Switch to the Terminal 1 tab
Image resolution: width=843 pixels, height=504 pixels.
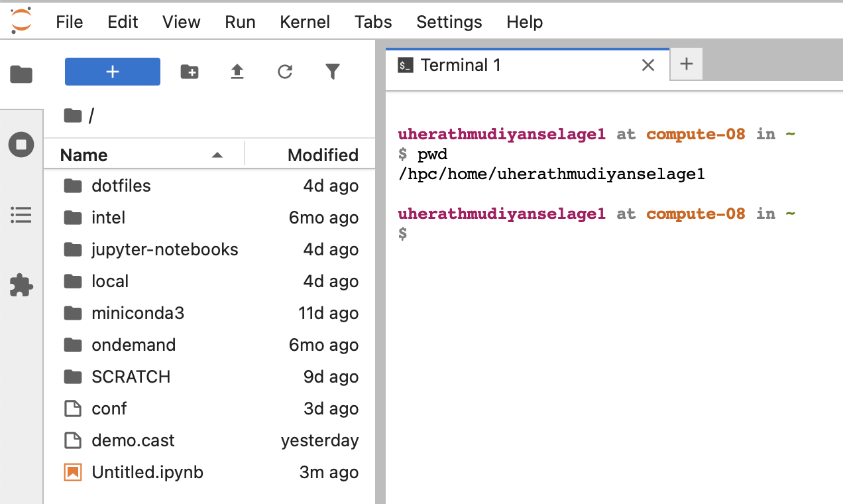tap(460, 64)
